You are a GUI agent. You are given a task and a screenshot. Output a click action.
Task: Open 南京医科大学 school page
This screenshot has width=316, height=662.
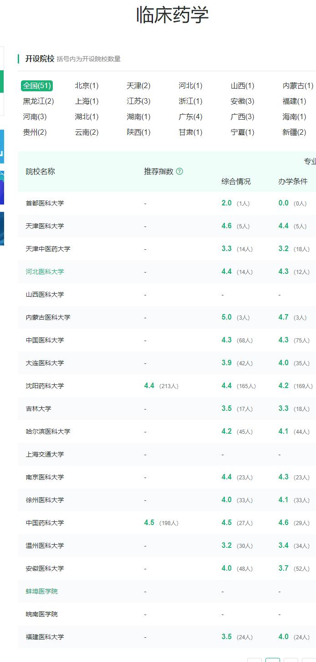click(x=45, y=477)
